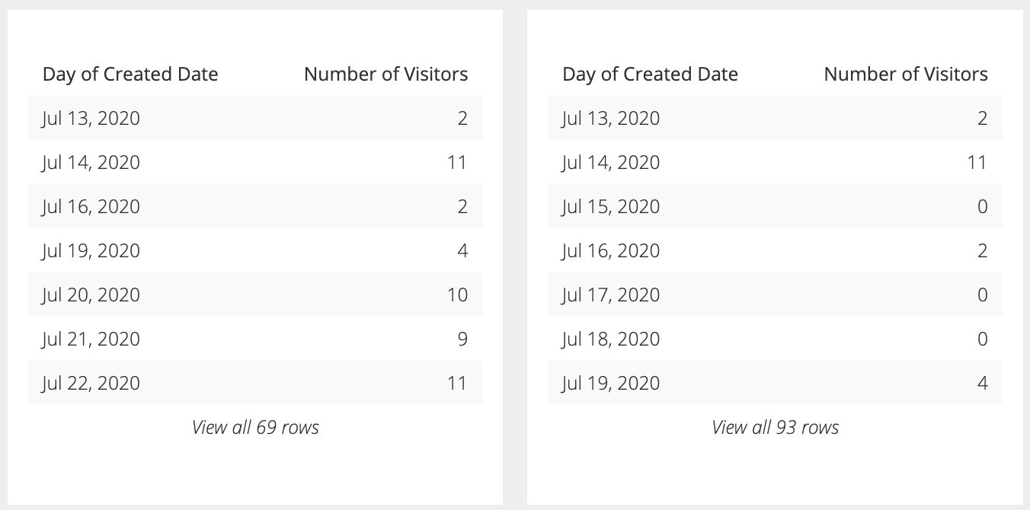
Task: Select Jul 17, 2020 row in right table
Action: pos(775,295)
